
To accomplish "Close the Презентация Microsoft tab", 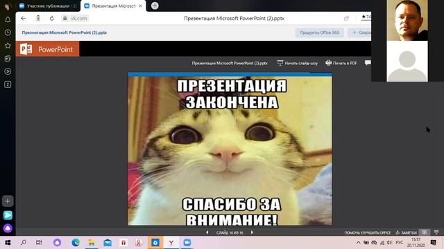I will tap(140, 6).
